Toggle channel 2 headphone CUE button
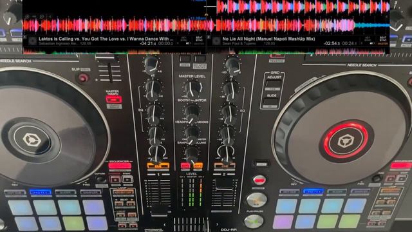Screen dimensions: 412x232 click(225, 166)
